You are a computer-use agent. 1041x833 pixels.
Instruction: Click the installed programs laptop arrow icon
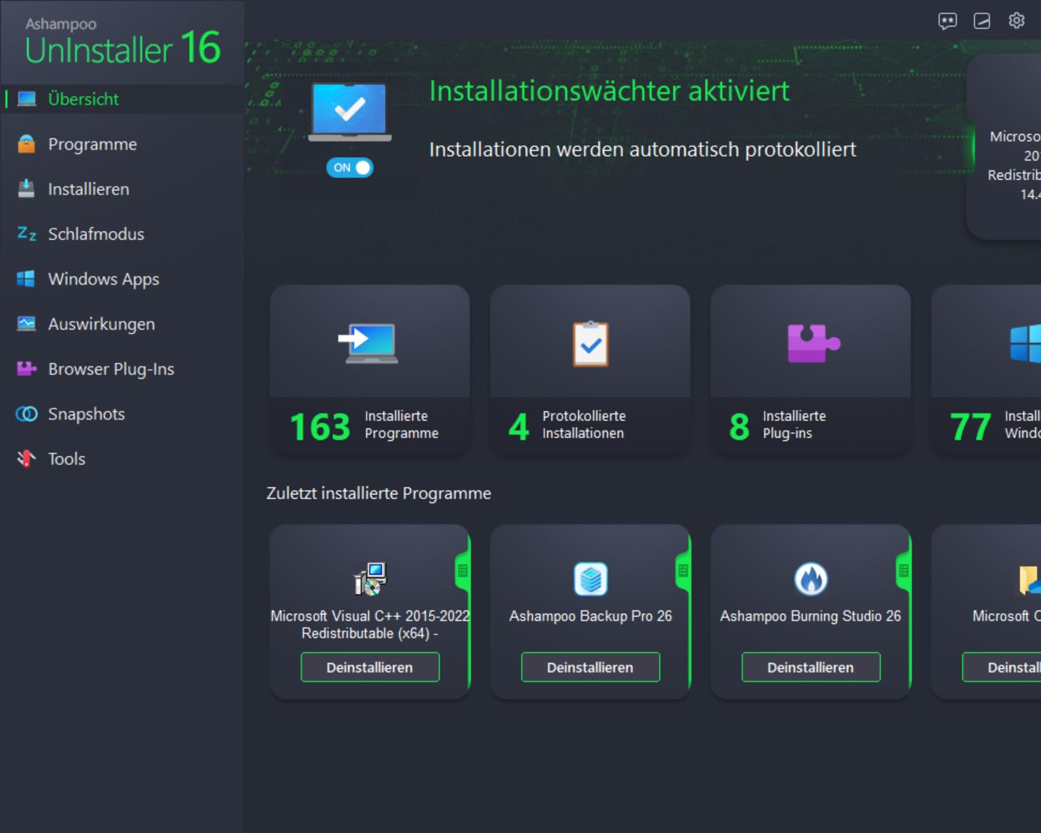pyautogui.click(x=368, y=343)
